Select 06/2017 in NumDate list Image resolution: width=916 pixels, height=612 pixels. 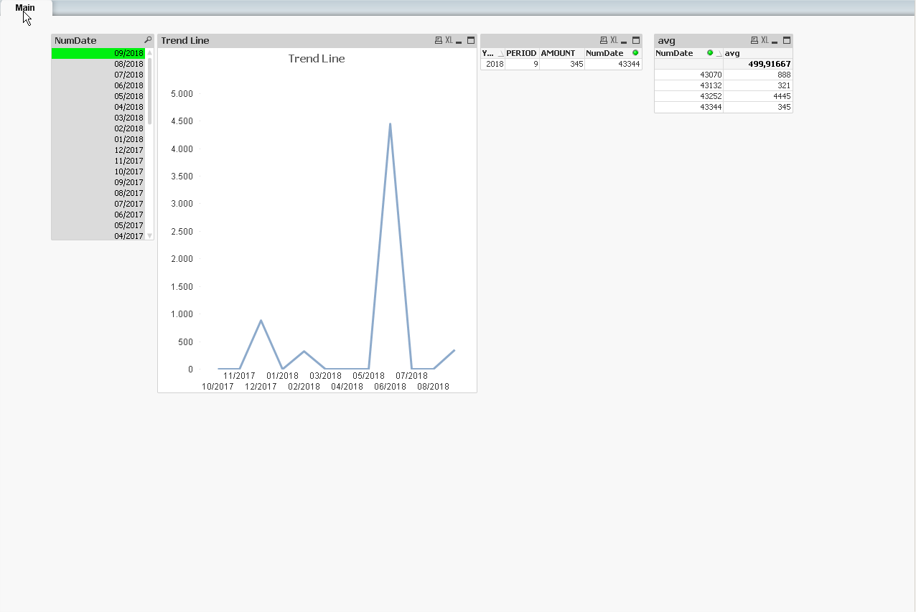coord(98,215)
